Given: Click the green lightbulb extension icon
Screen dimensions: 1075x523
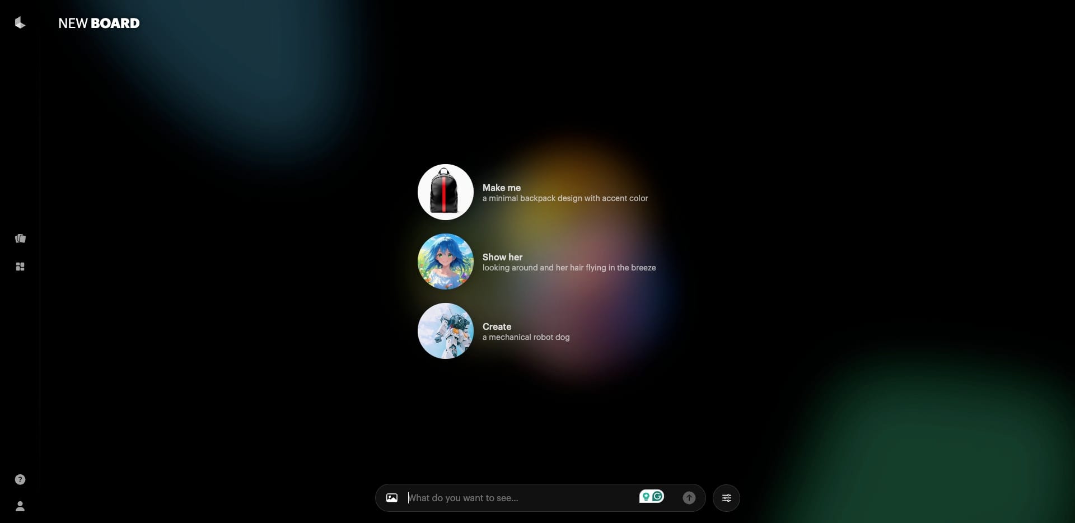Looking at the screenshot, I should [646, 496].
